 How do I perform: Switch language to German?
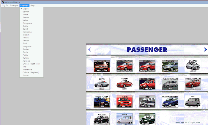pos(26,12)
